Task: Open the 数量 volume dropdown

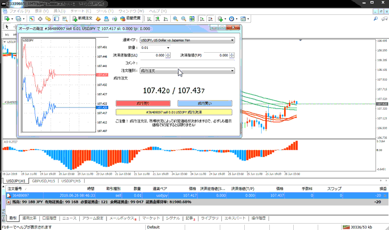Action: tap(168, 48)
